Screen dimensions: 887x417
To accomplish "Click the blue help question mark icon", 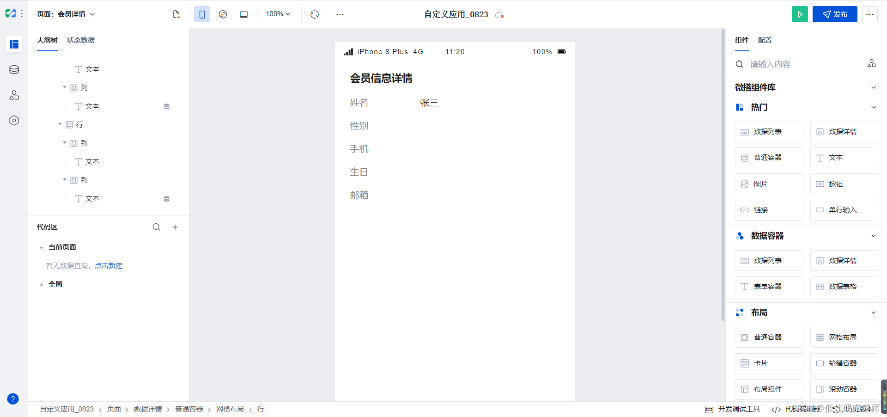I will (x=13, y=399).
